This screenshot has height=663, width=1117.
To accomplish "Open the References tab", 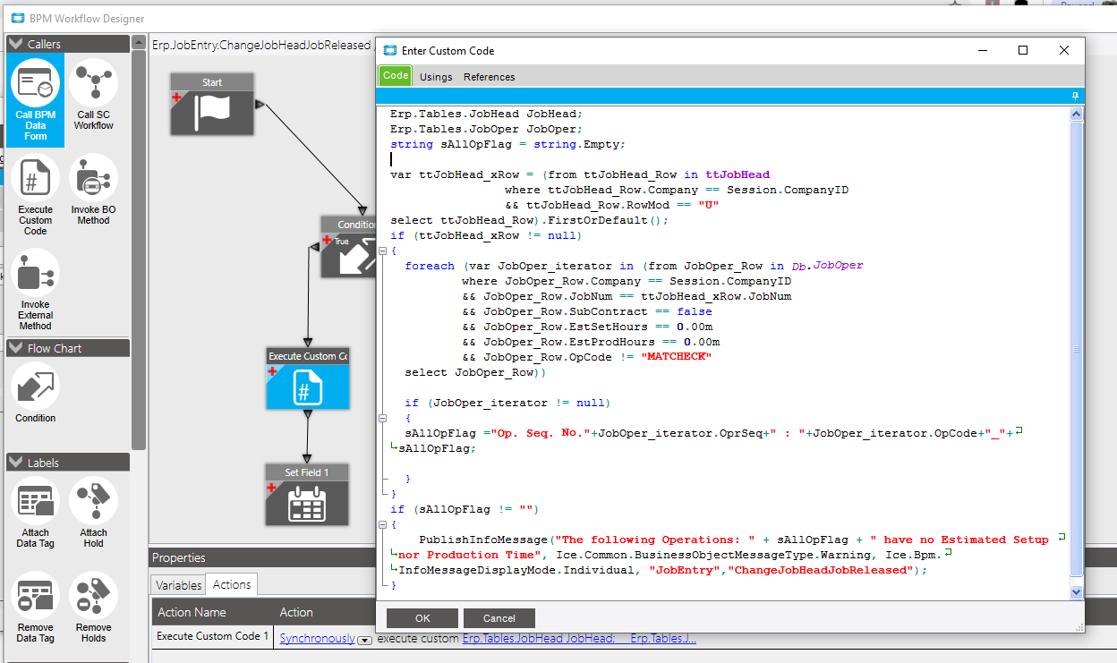I will (x=489, y=77).
